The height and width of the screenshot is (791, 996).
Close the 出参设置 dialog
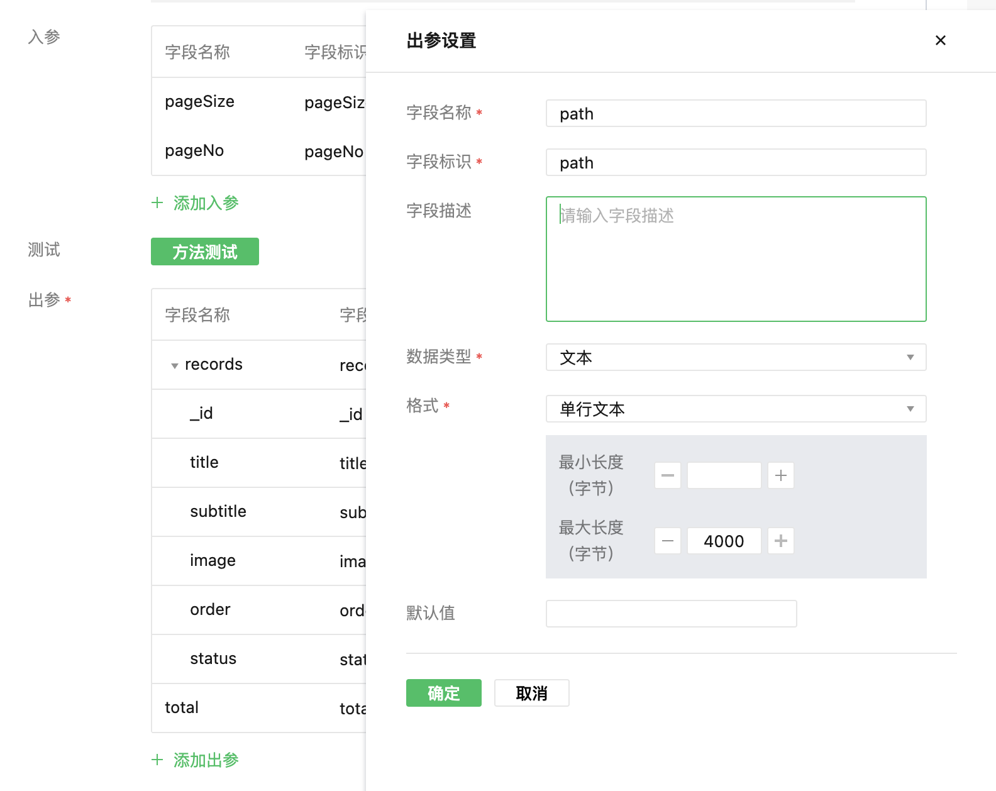point(940,40)
